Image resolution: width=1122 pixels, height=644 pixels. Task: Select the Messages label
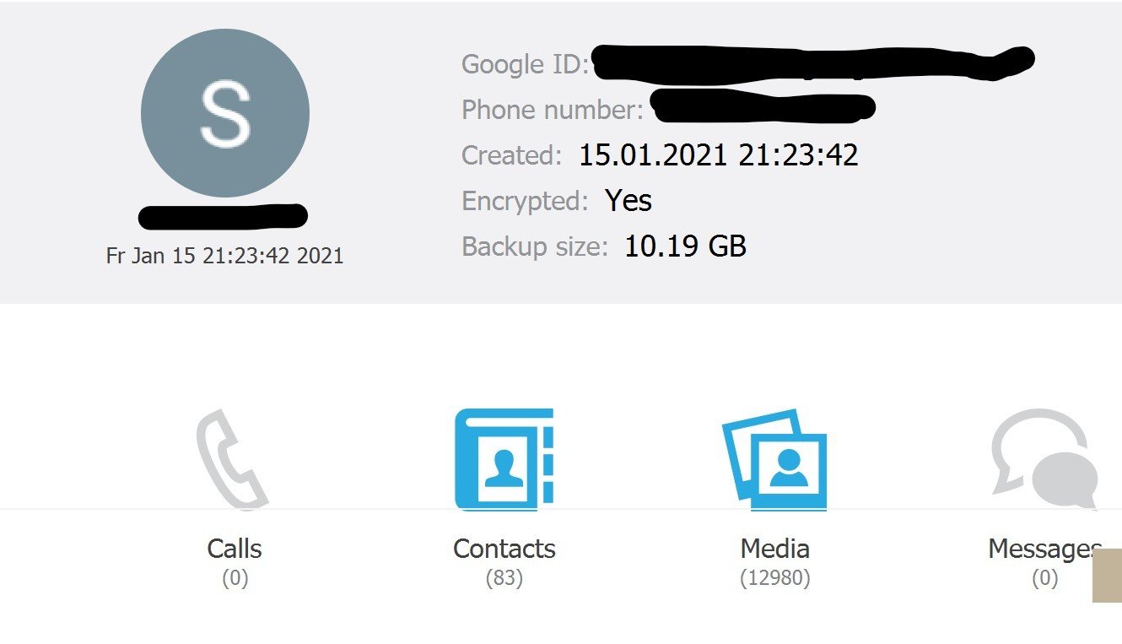1044,549
